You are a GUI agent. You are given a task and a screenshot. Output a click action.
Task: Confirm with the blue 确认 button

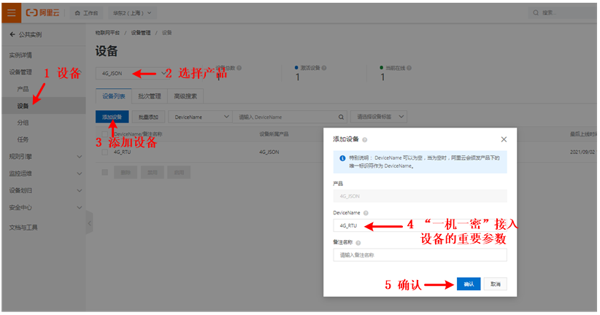(469, 284)
